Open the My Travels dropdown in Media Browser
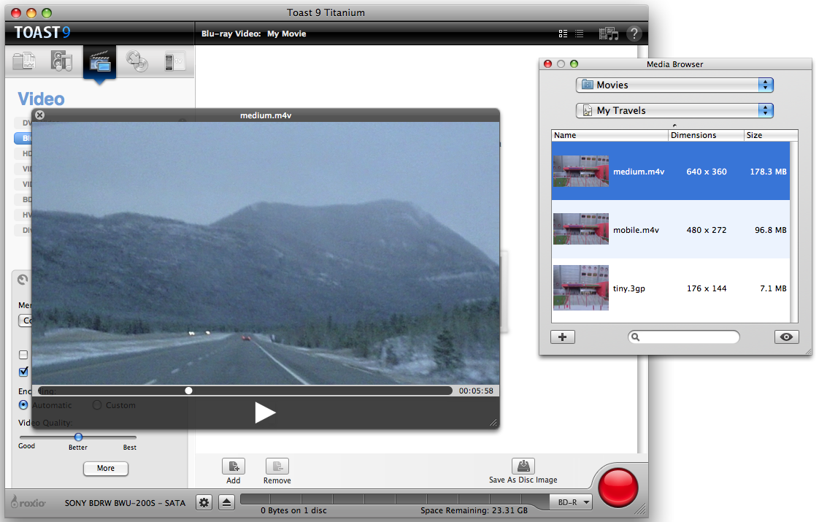 pos(674,110)
